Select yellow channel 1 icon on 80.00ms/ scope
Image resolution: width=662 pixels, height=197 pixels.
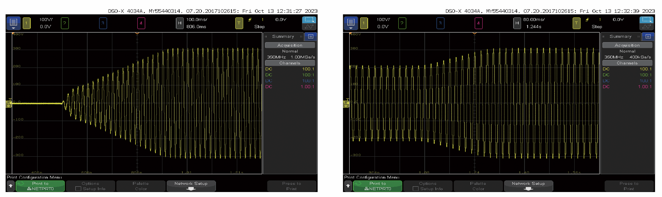click(364, 23)
